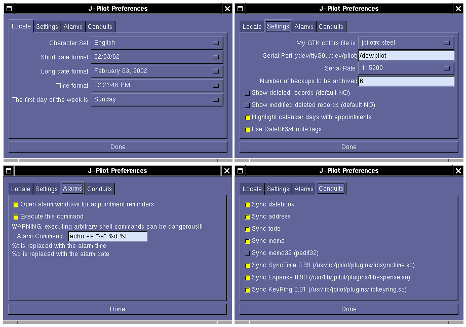Expand the GTK colors file dropdown
466x327 pixels.
406,43
